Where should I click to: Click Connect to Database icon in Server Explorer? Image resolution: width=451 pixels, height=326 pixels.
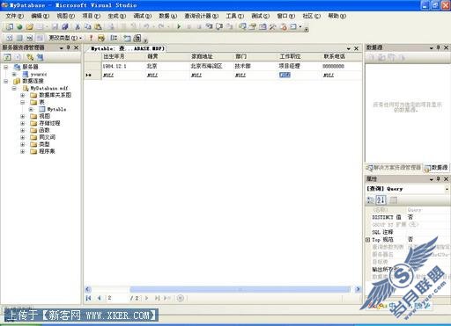(x=30, y=57)
